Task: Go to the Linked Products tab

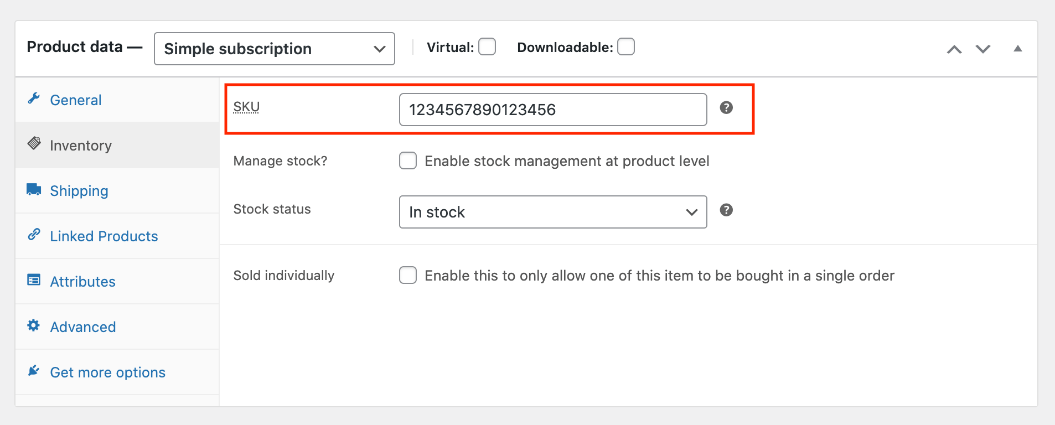Action: click(x=117, y=236)
